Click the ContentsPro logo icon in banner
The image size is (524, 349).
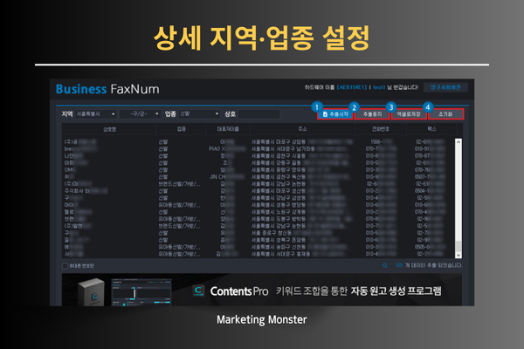pyautogui.click(x=198, y=291)
